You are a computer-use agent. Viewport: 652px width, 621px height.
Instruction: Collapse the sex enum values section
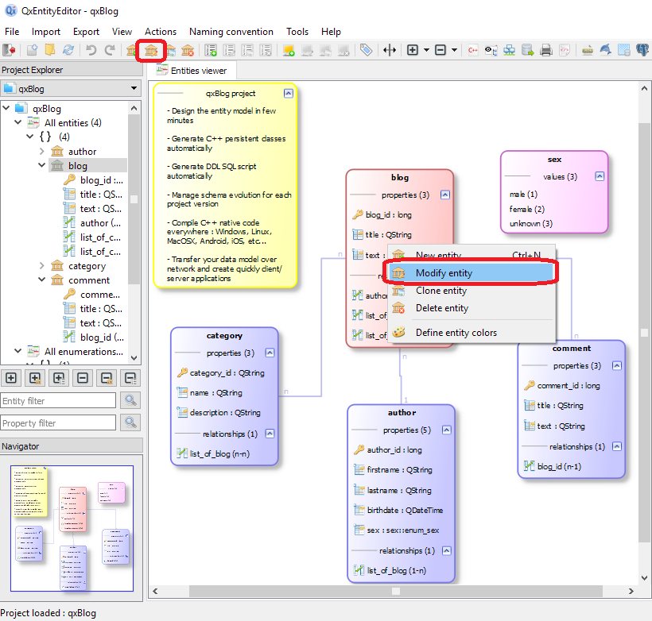coord(600,176)
